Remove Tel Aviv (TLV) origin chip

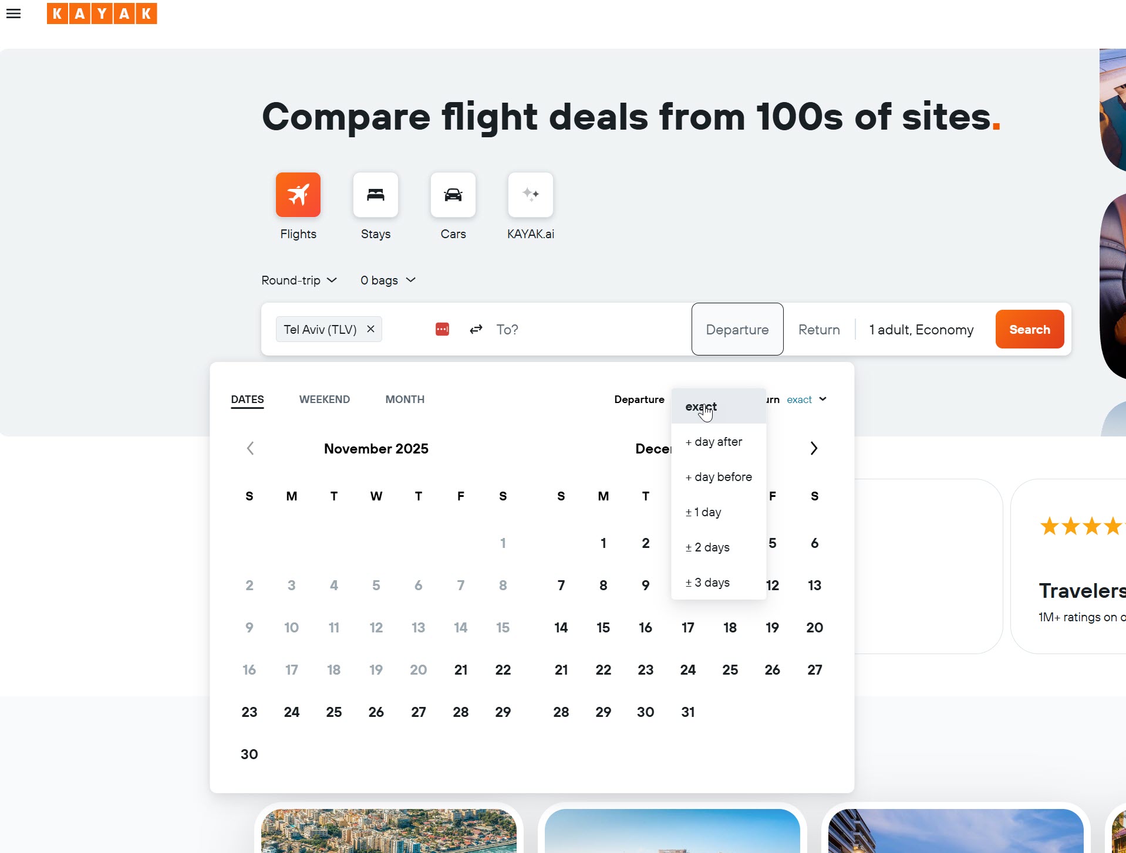(x=370, y=329)
